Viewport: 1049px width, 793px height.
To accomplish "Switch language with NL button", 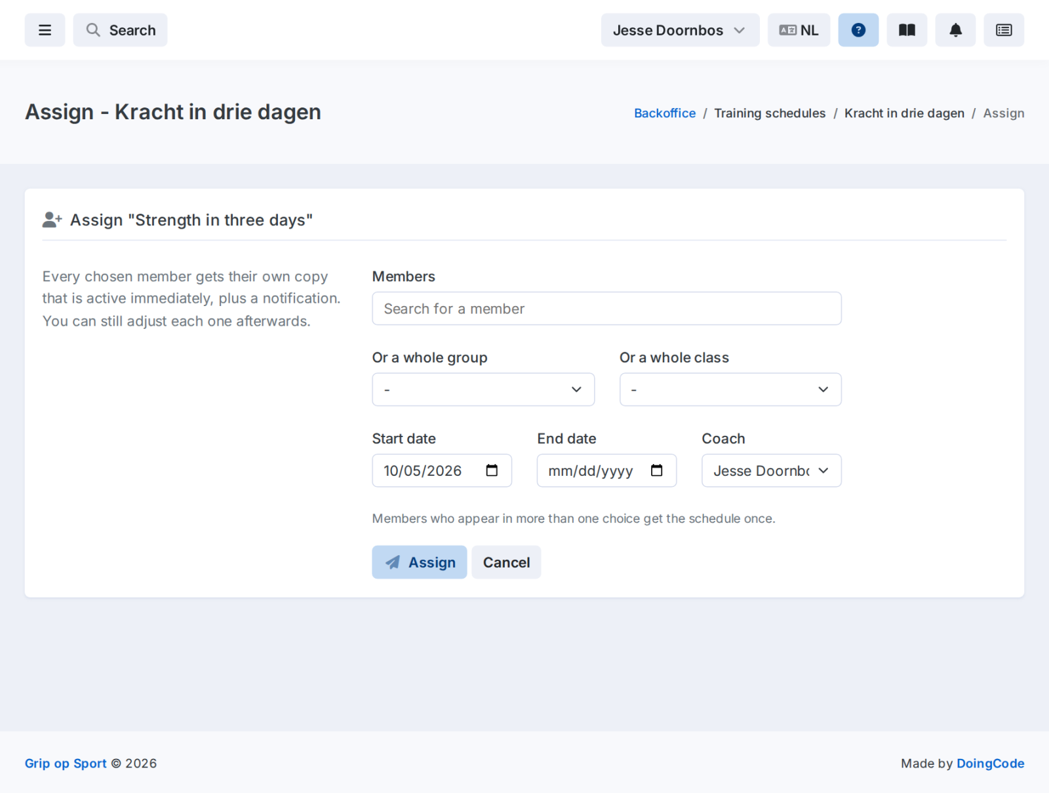I will tap(799, 30).
